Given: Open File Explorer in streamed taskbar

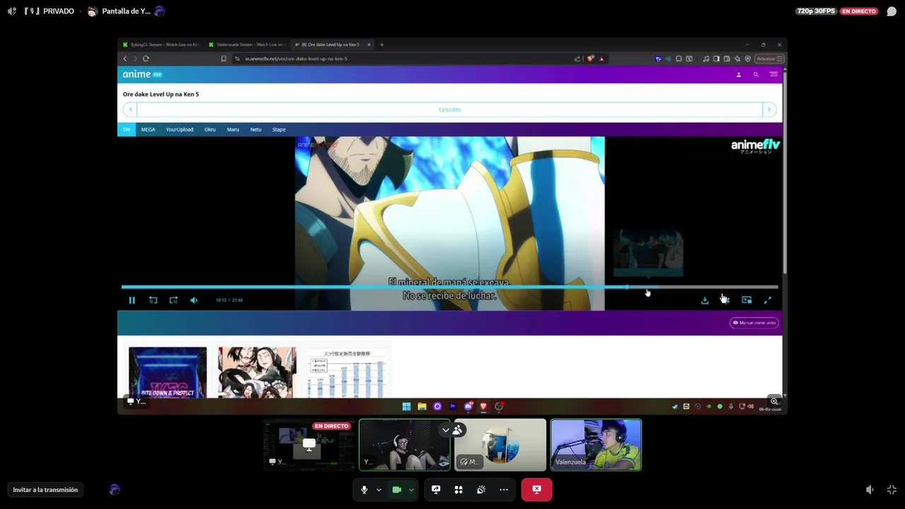Looking at the screenshot, I should tap(422, 406).
